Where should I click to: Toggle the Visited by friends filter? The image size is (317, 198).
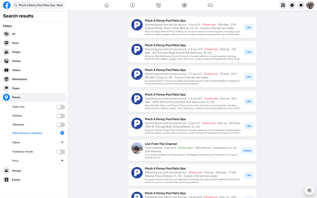pos(61,152)
